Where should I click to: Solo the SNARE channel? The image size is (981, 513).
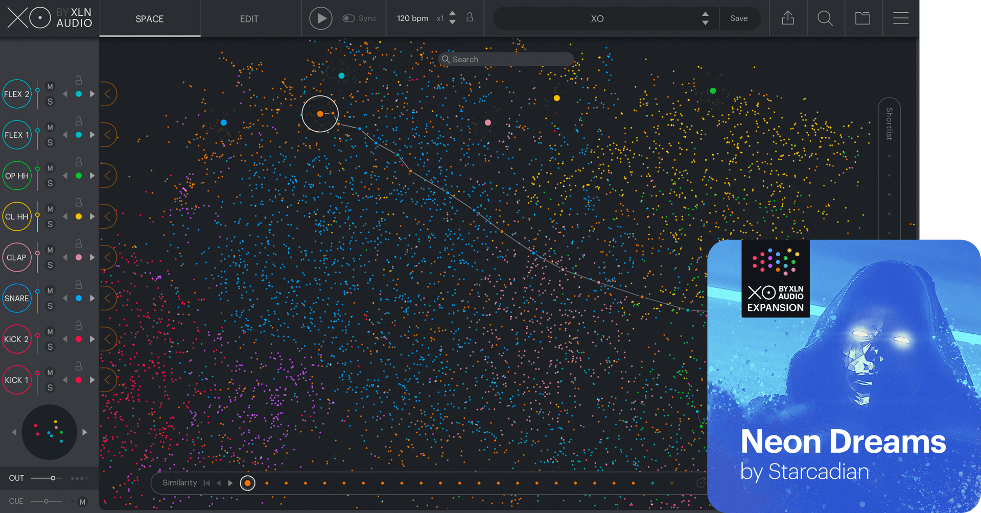point(50,306)
